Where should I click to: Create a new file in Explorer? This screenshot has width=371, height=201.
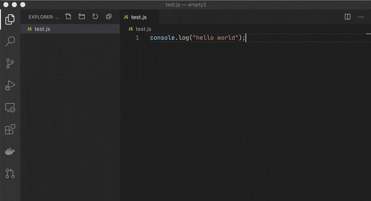[x=68, y=17]
